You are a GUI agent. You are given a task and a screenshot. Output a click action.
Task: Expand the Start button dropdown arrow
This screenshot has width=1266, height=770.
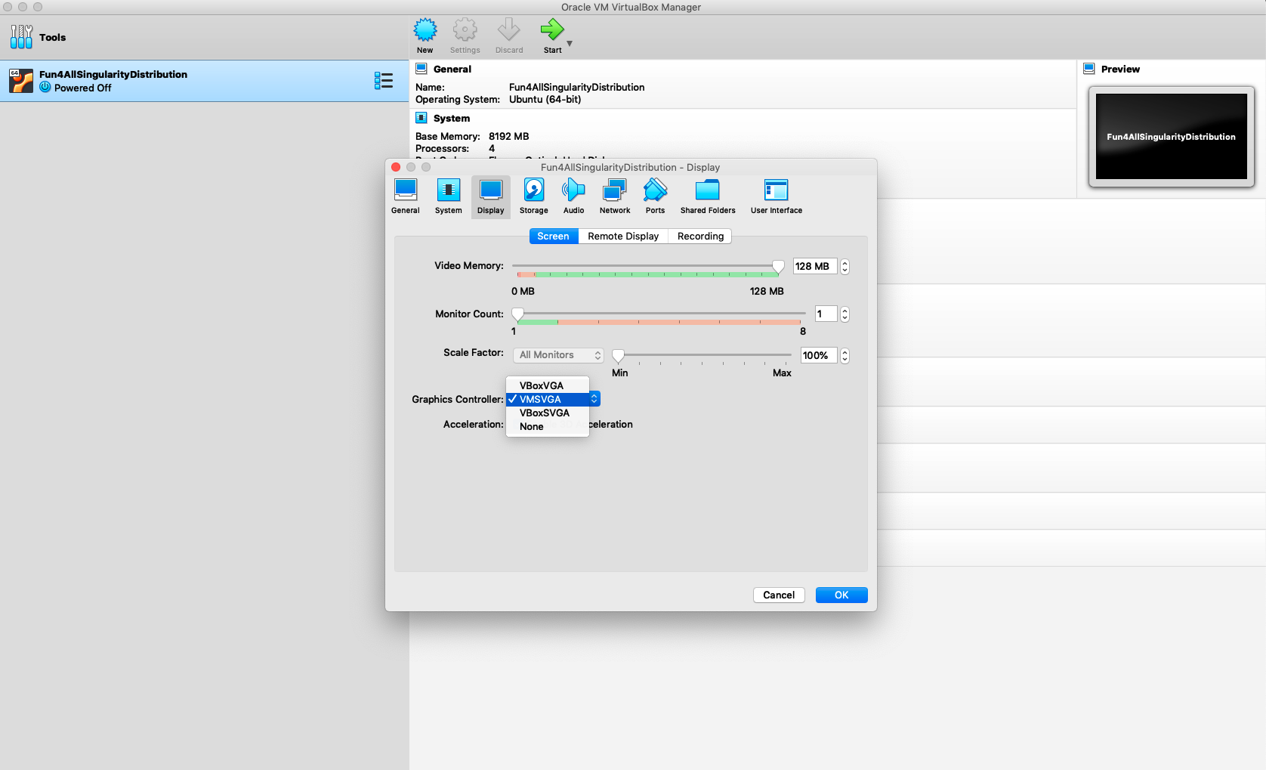pos(570,44)
